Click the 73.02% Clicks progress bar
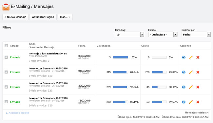Image resolution: width=213 pixels, height=123 pixels. (159, 72)
